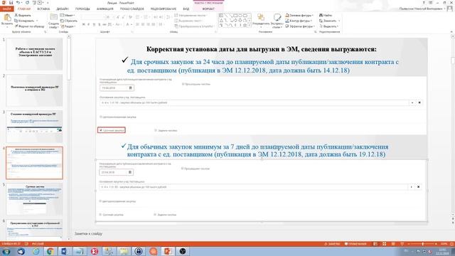455x256 pixels.
Task: Expand the shapes gallery more arrow
Action: point(250,26)
